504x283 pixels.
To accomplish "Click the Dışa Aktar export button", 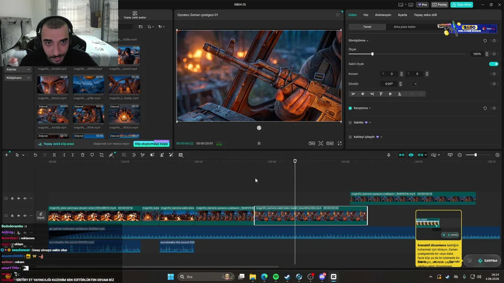I will point(462,5).
